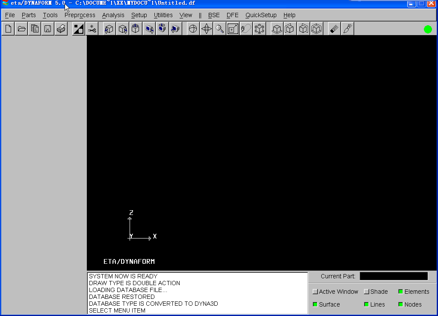
Task: Click the screen rotate Y monitor icon
Action: pyautogui.click(x=162, y=29)
